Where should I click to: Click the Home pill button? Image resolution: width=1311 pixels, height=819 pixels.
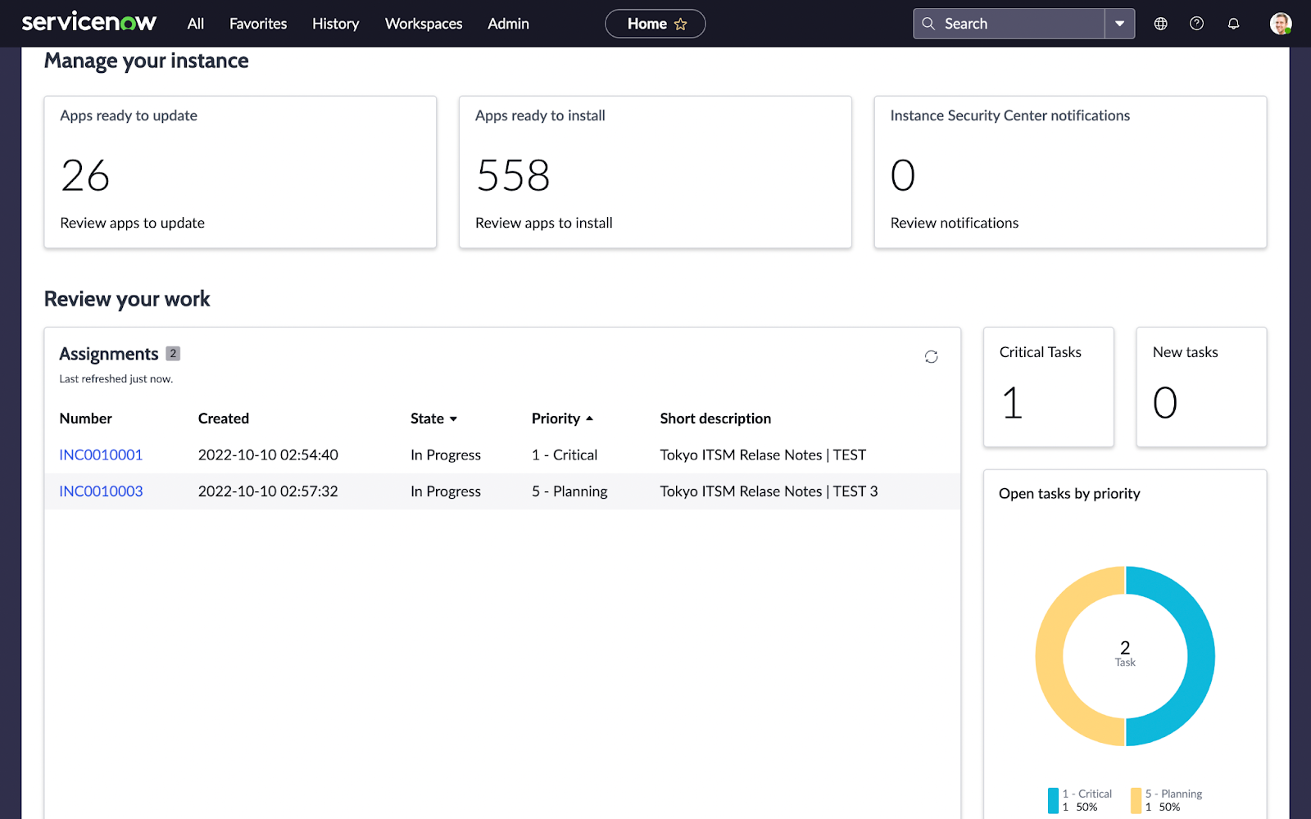point(655,24)
